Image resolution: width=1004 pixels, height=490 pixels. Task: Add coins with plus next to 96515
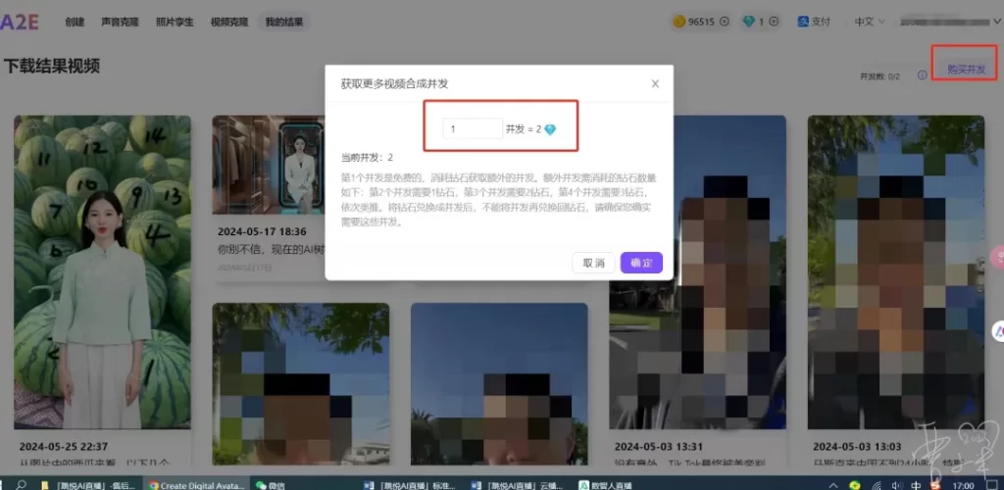725,22
